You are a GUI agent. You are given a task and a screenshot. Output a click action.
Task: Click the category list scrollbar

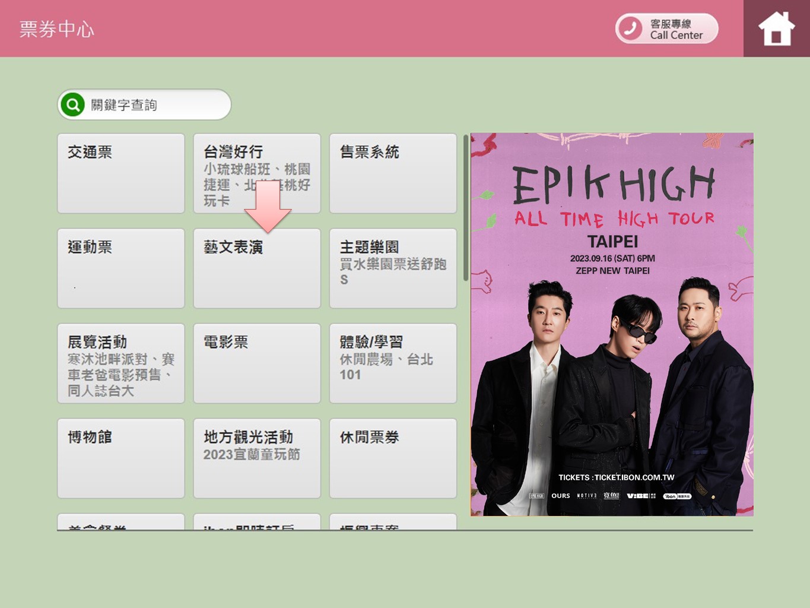[x=466, y=208]
